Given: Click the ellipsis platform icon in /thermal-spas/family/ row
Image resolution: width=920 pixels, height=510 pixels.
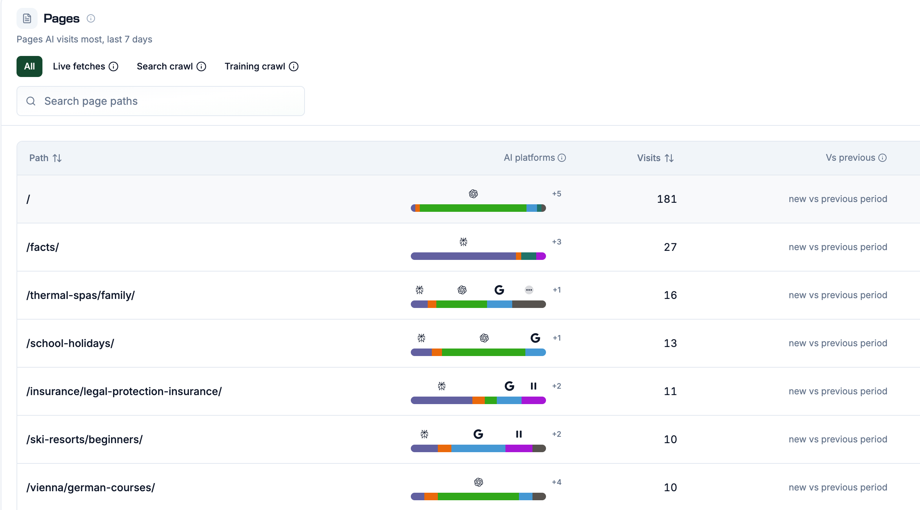Looking at the screenshot, I should [x=529, y=290].
